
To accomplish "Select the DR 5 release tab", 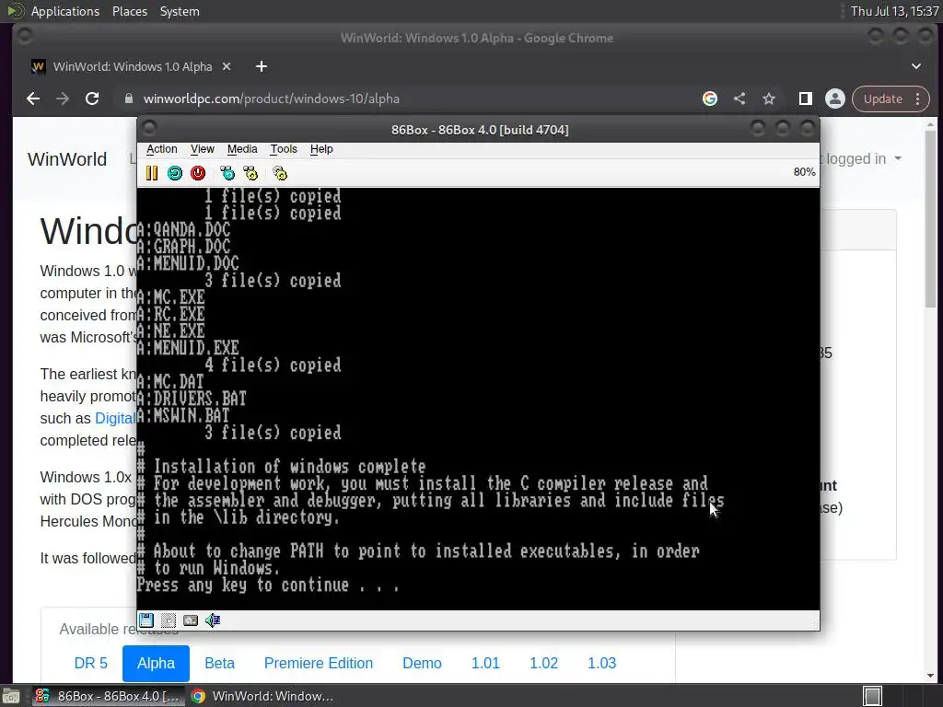I will pos(91,663).
